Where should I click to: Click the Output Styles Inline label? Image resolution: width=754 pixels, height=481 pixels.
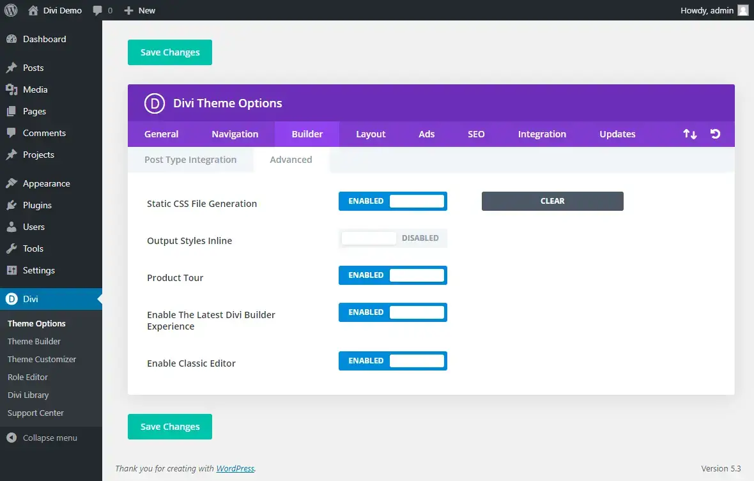click(x=190, y=241)
